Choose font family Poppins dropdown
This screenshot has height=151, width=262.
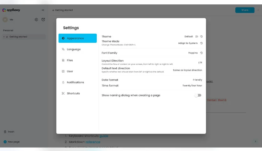click(193, 53)
